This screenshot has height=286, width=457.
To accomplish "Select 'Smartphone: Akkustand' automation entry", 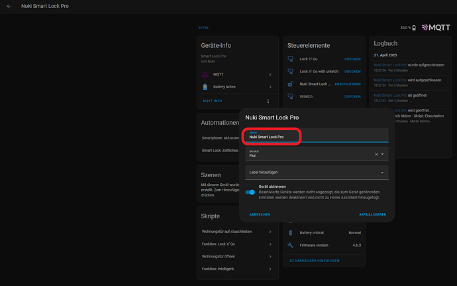I will (221, 138).
